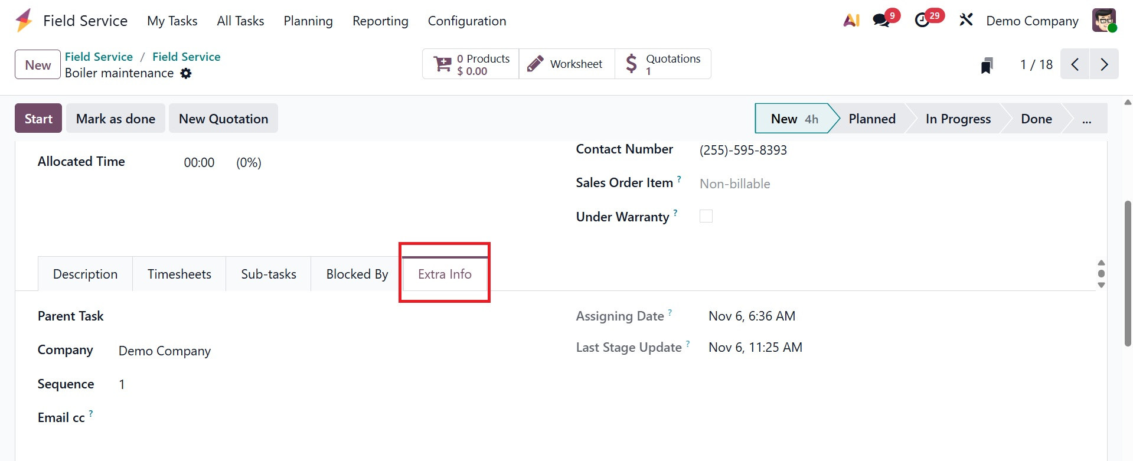Open the Reporting menu

(380, 21)
